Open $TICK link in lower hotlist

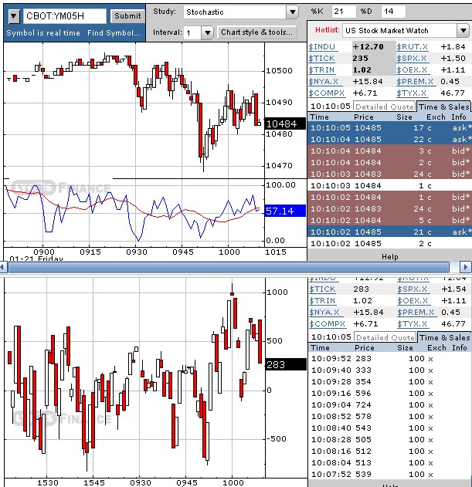pos(322,289)
